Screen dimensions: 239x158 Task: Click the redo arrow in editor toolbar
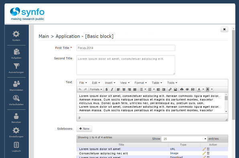coord(85,89)
